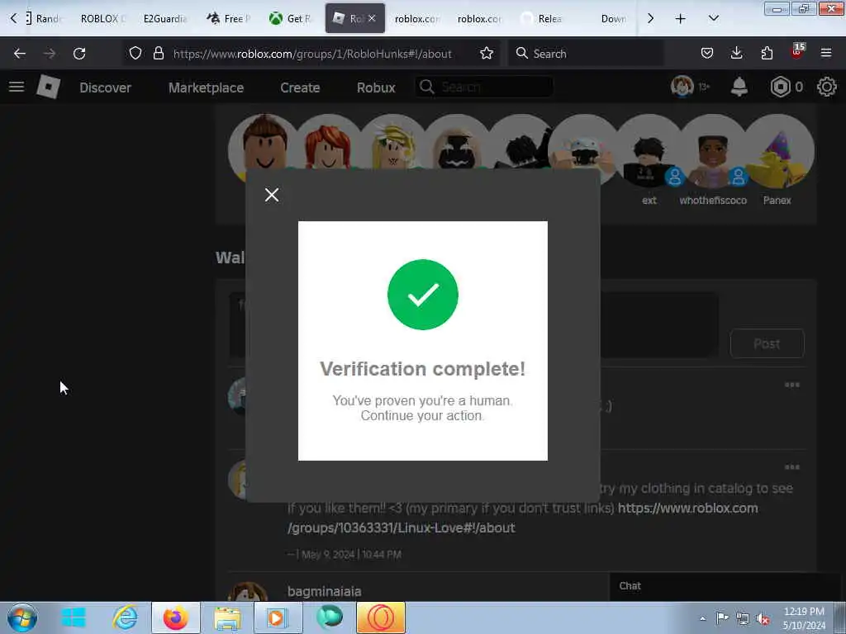Show hidden system tray icons

click(702, 618)
